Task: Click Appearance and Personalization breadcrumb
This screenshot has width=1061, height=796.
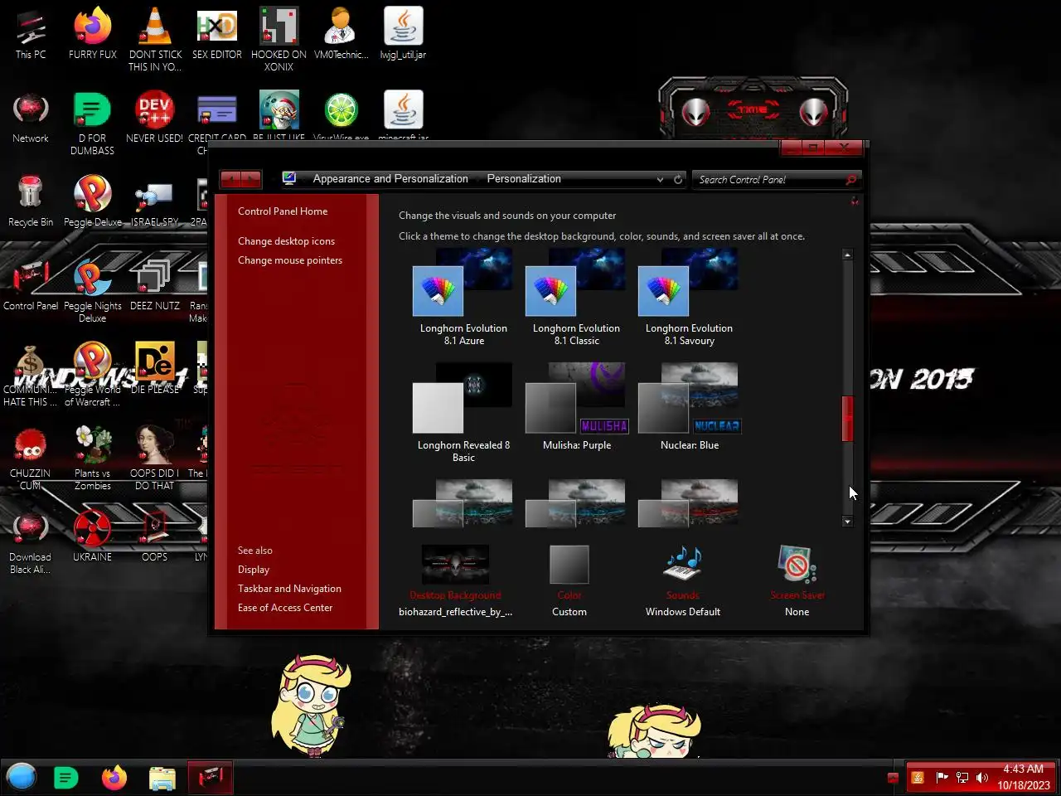Action: 390,179
